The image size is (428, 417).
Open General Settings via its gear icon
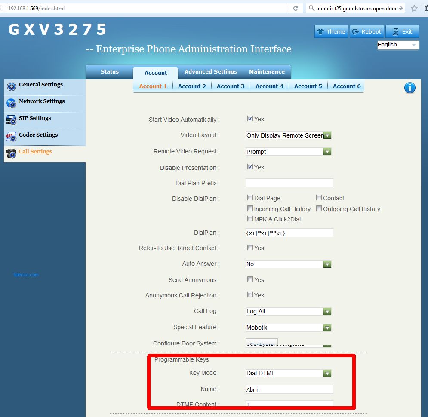coord(12,86)
